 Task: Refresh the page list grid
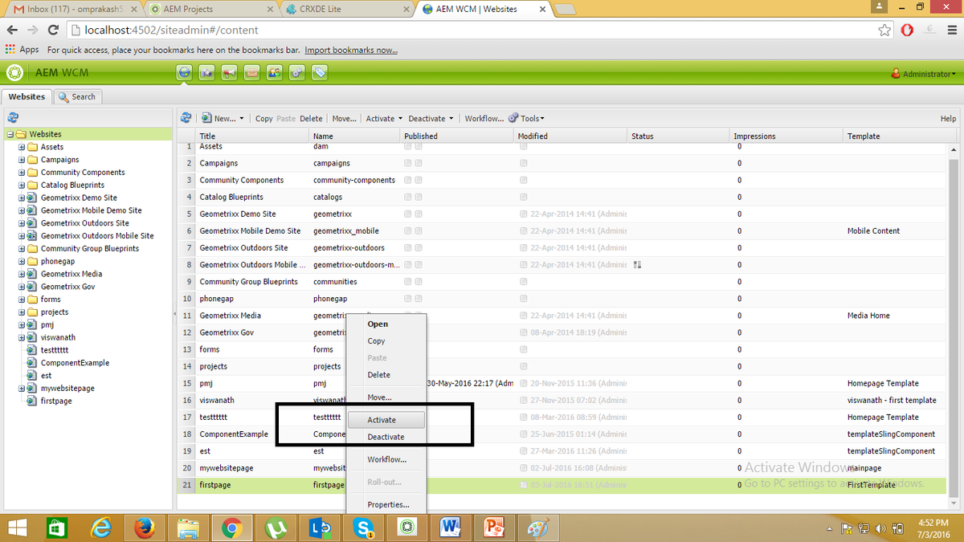186,118
